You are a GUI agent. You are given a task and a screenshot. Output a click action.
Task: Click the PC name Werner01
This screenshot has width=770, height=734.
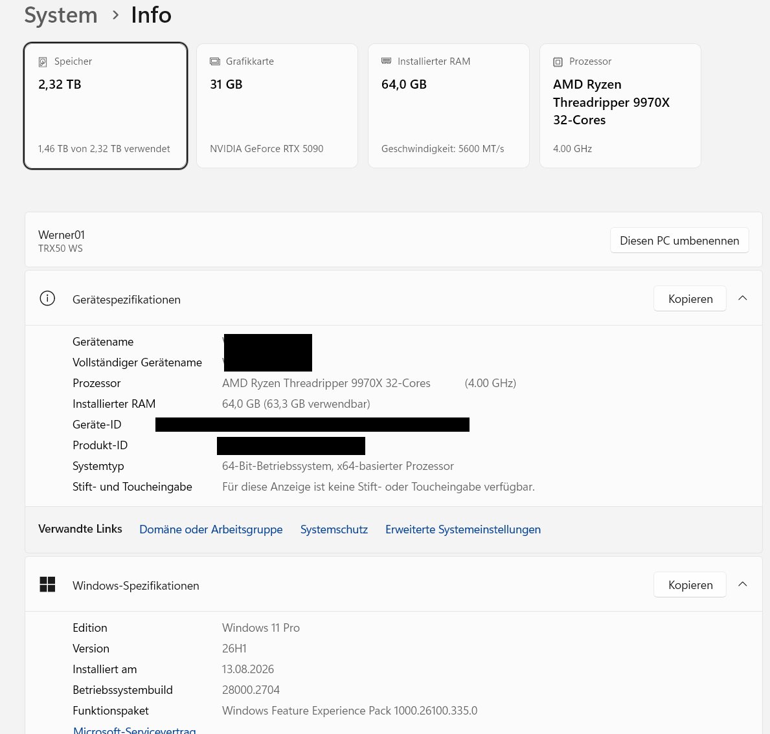coord(62,235)
